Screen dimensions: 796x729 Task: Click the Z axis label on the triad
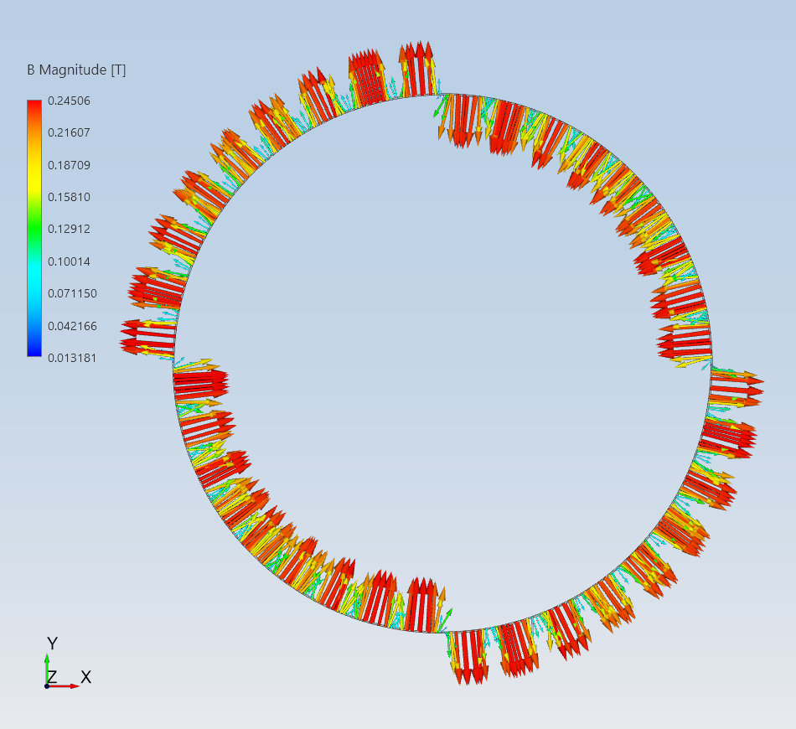tap(52, 677)
